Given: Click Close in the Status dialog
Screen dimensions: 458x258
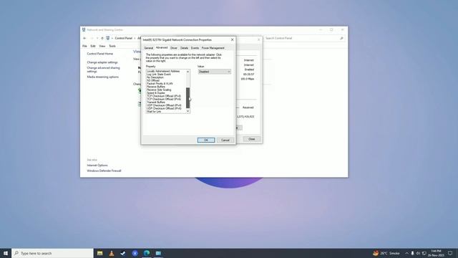Looking at the screenshot, I should coord(251,139).
